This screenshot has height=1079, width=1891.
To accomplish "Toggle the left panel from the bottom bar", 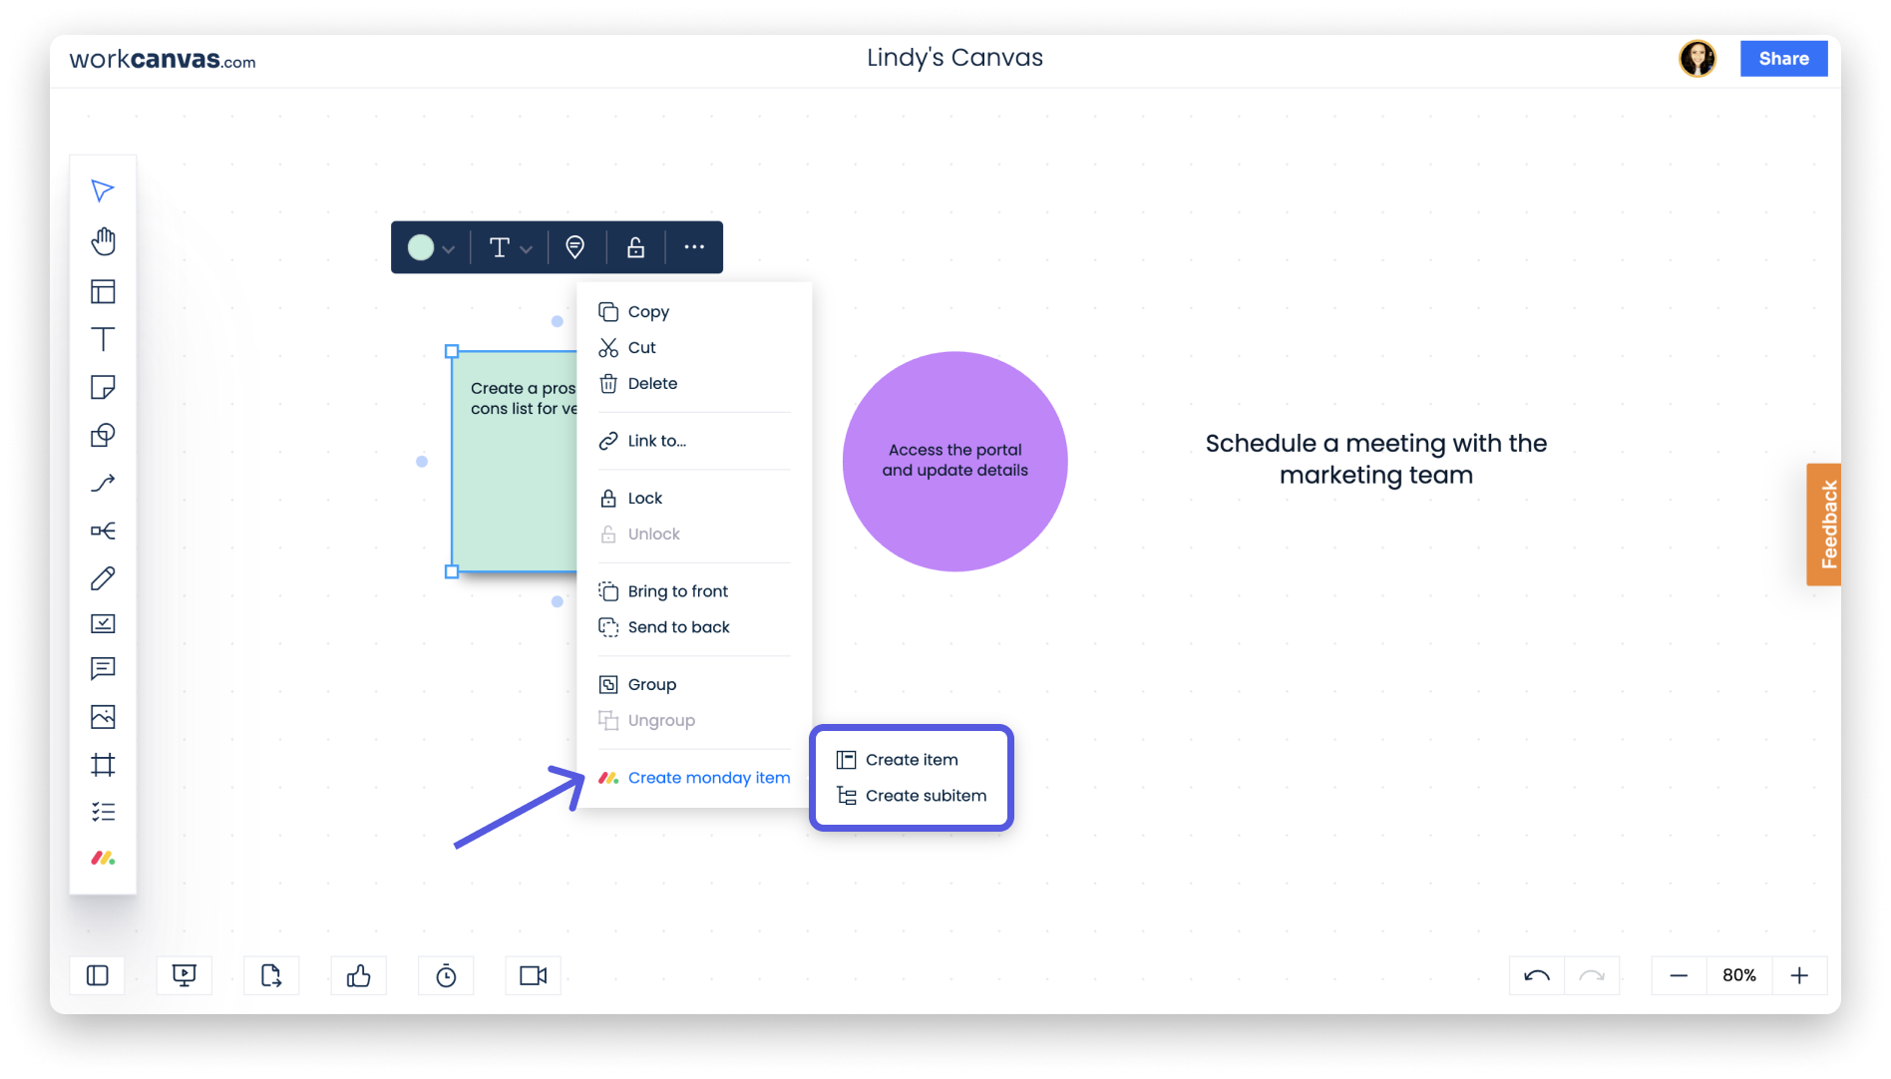I will coord(97,975).
